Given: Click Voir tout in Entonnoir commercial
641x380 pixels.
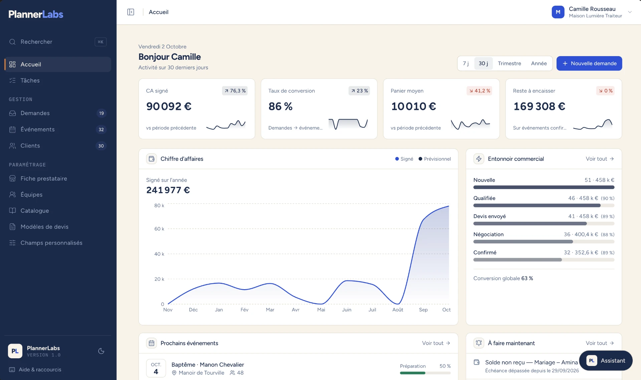Looking at the screenshot, I should point(600,159).
